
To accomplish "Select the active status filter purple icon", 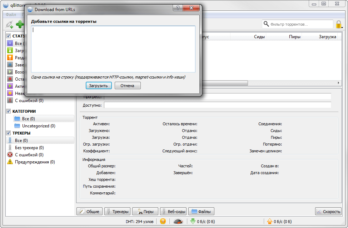I will pos(10,86).
